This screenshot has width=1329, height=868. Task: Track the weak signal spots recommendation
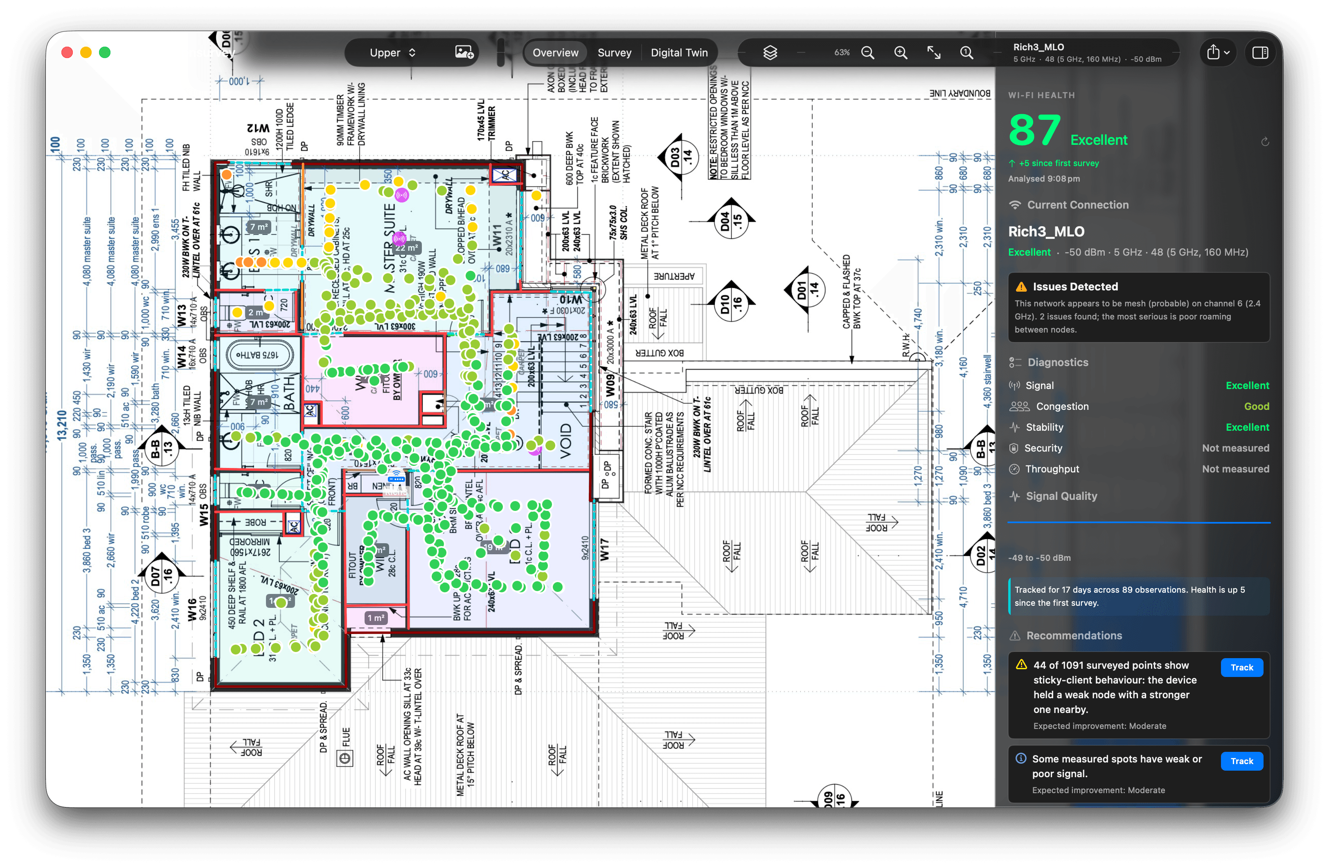coord(1241,761)
